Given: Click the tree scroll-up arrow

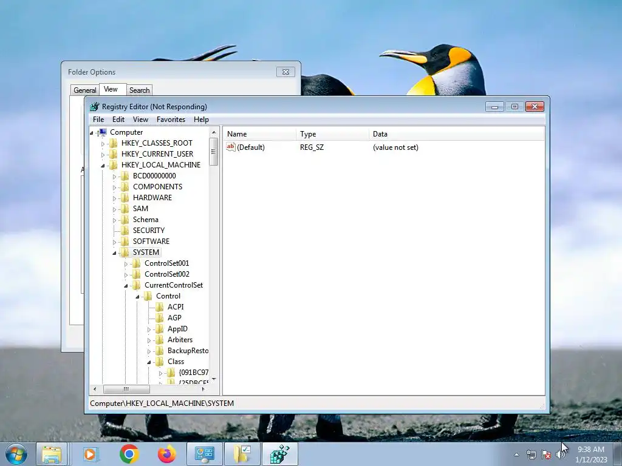Looking at the screenshot, I should coord(214,132).
